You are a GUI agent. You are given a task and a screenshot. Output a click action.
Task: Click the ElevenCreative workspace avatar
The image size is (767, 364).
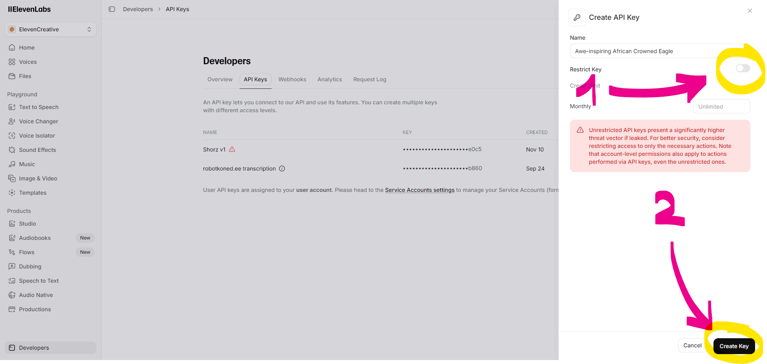(x=12, y=29)
